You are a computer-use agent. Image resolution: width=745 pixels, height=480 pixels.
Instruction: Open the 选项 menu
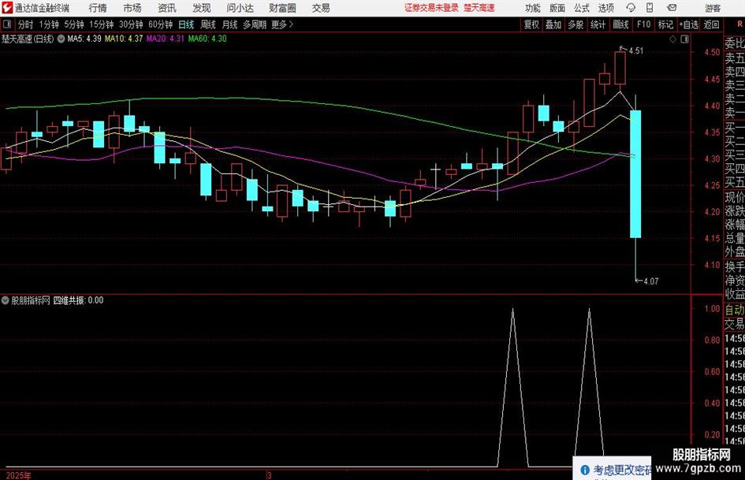pos(605,8)
